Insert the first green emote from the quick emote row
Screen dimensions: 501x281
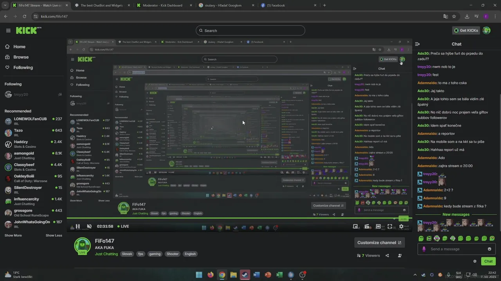(421, 238)
